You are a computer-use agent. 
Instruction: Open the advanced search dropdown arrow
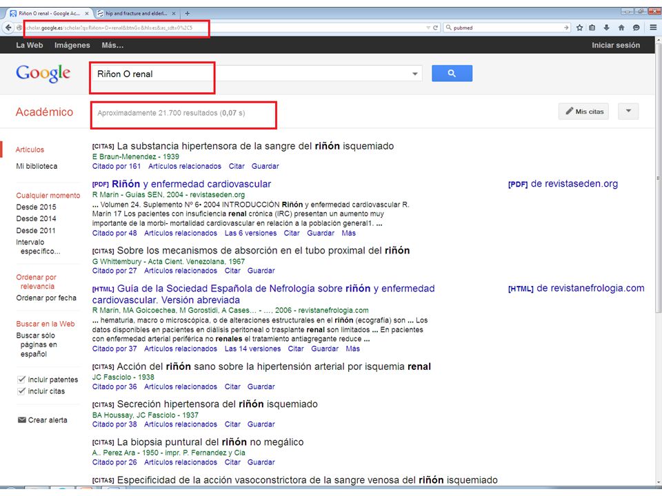415,74
